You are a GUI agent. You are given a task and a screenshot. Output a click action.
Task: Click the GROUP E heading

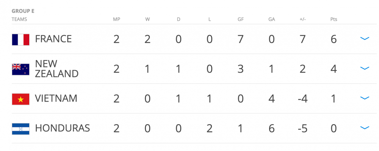23,11
